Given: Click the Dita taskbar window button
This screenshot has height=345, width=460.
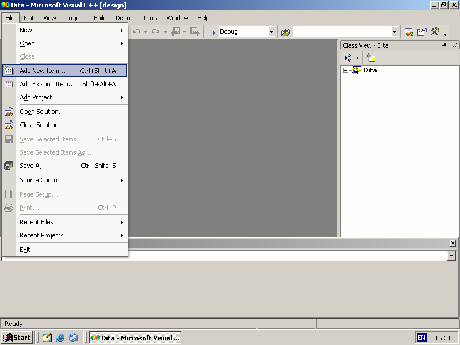Looking at the screenshot, I should click(x=135, y=338).
